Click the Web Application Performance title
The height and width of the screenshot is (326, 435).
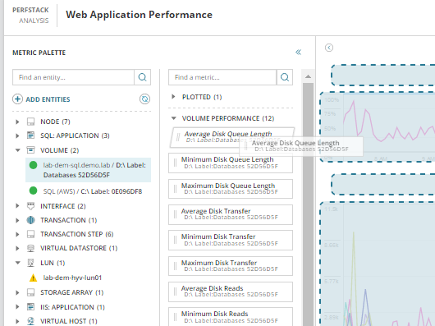(x=139, y=15)
